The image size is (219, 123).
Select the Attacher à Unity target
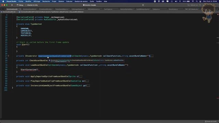click(31, 5)
